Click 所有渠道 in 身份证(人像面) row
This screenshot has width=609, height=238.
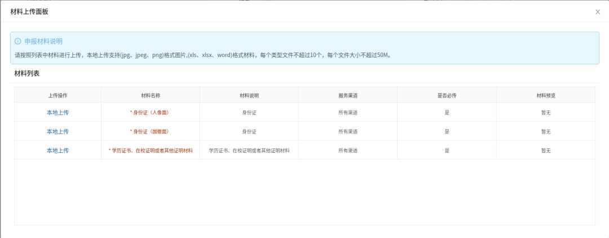point(348,113)
